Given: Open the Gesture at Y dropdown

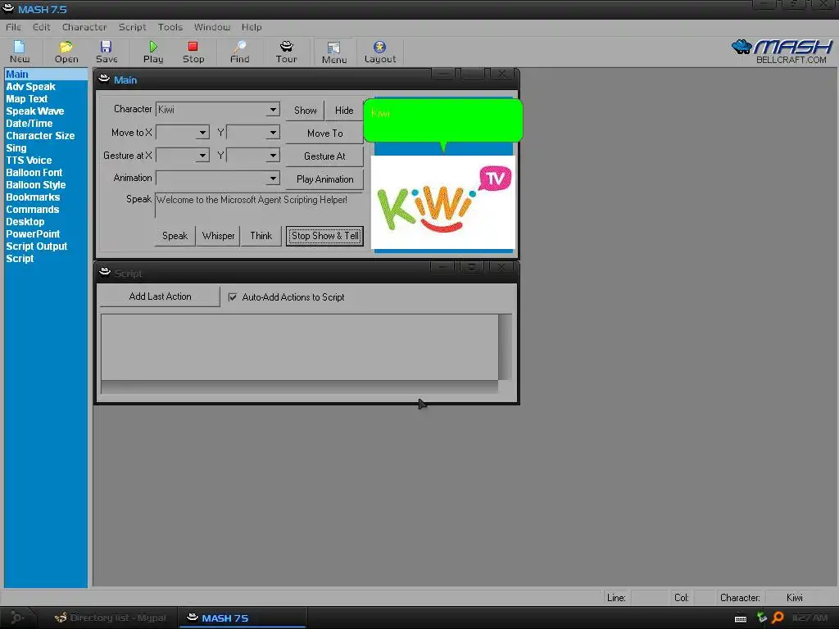Looking at the screenshot, I should pyautogui.click(x=273, y=155).
